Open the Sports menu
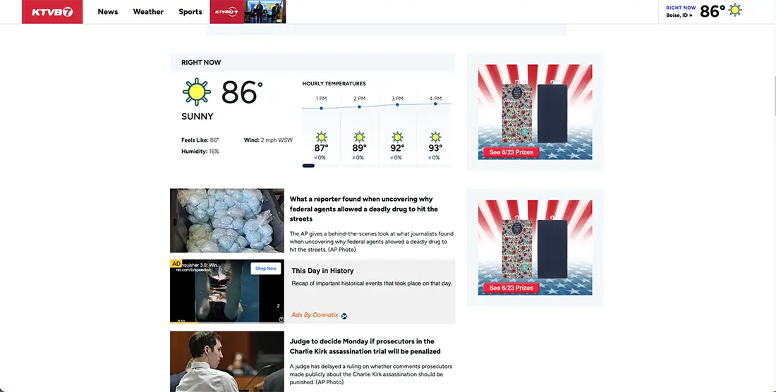This screenshot has width=776, height=392. pyautogui.click(x=190, y=12)
